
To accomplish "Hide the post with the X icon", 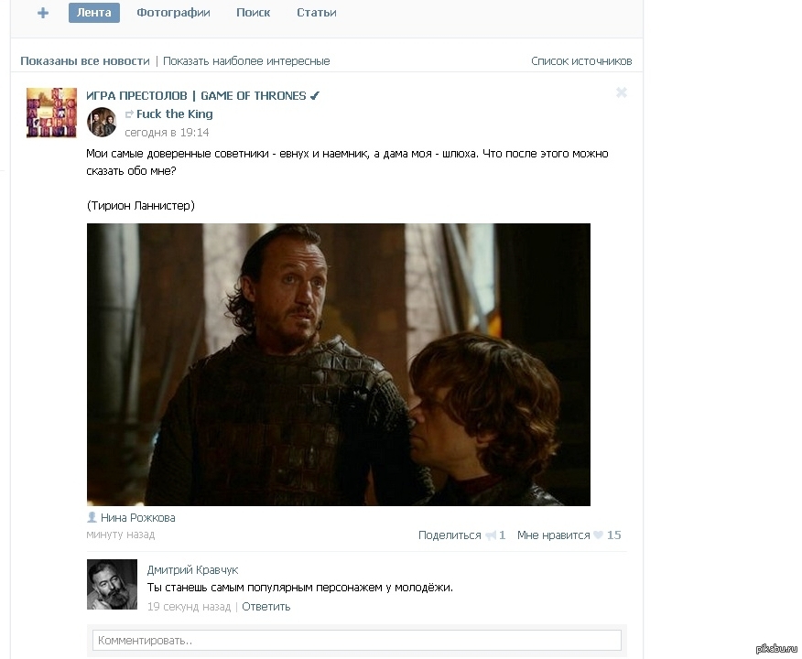I will pos(622,92).
